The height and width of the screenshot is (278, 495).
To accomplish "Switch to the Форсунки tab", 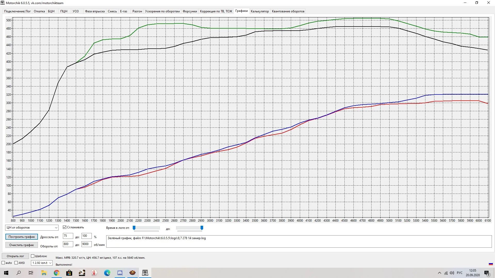I will click(x=190, y=11).
